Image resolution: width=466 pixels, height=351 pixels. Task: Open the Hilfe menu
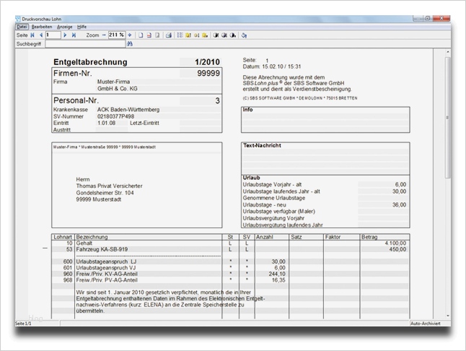(x=82, y=27)
